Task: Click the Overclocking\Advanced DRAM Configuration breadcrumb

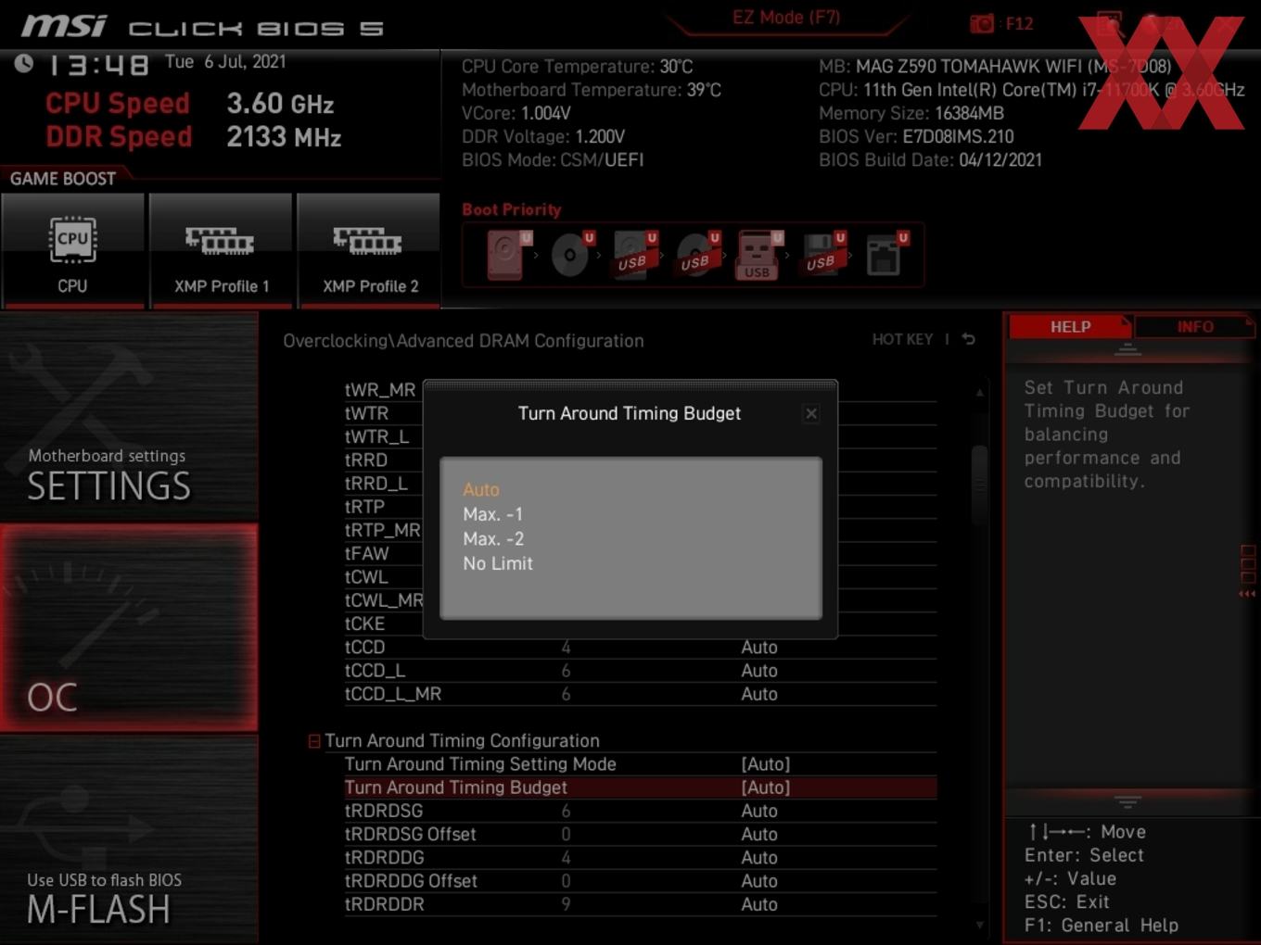Action: pos(464,341)
